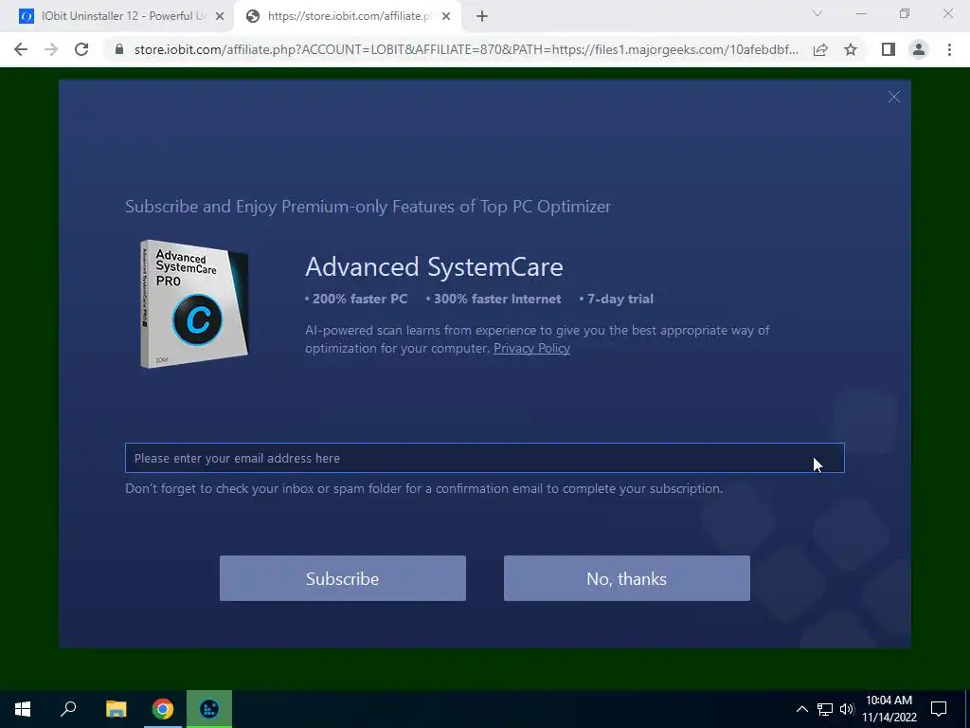
Task: Decline with the No, thanks button
Action: [x=627, y=578]
